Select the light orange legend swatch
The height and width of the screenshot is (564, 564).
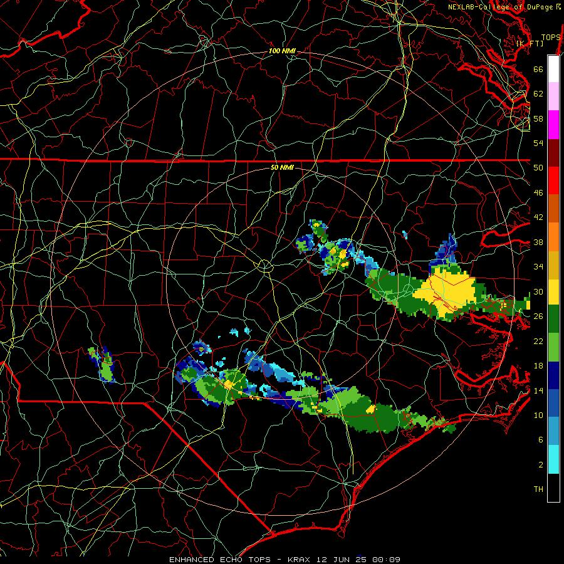(x=553, y=237)
